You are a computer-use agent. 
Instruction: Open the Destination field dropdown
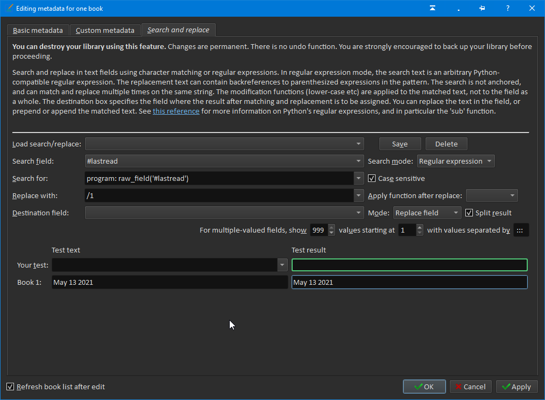[224, 213]
